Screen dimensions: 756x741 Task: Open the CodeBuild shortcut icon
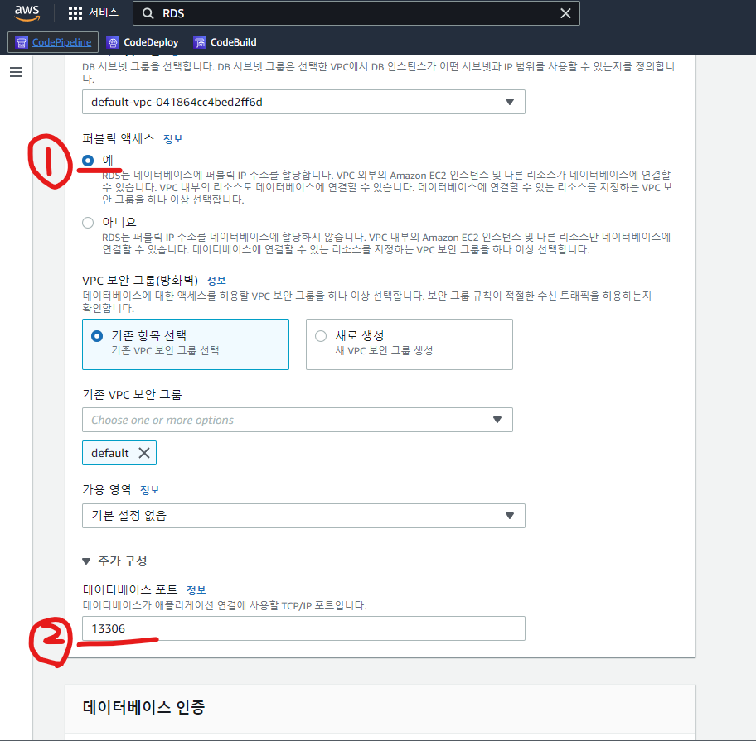pyautogui.click(x=200, y=43)
